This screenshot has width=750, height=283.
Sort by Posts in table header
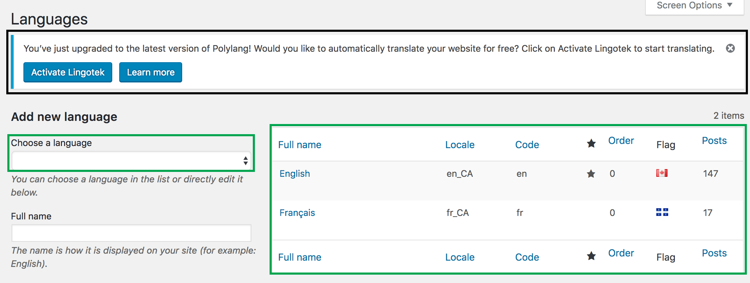click(x=714, y=140)
